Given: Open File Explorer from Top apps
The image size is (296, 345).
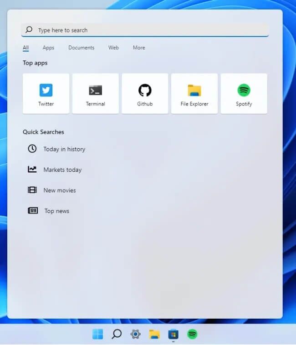Looking at the screenshot, I should coord(194,94).
